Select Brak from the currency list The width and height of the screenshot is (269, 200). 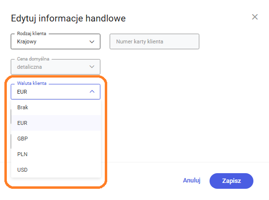coord(56,107)
